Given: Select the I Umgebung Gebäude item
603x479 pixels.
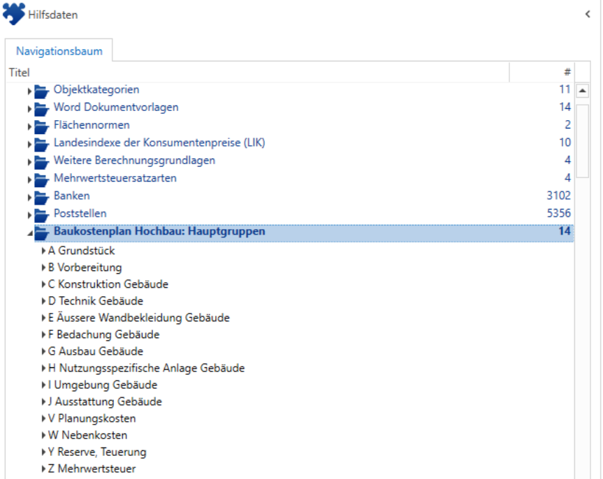Looking at the screenshot, I should (x=102, y=385).
